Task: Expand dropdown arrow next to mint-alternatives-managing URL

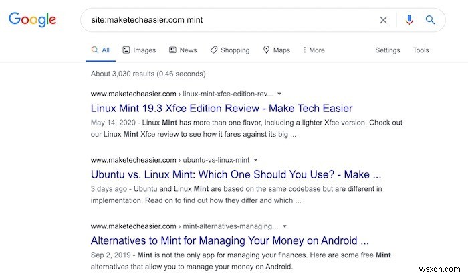Action: [x=284, y=226]
